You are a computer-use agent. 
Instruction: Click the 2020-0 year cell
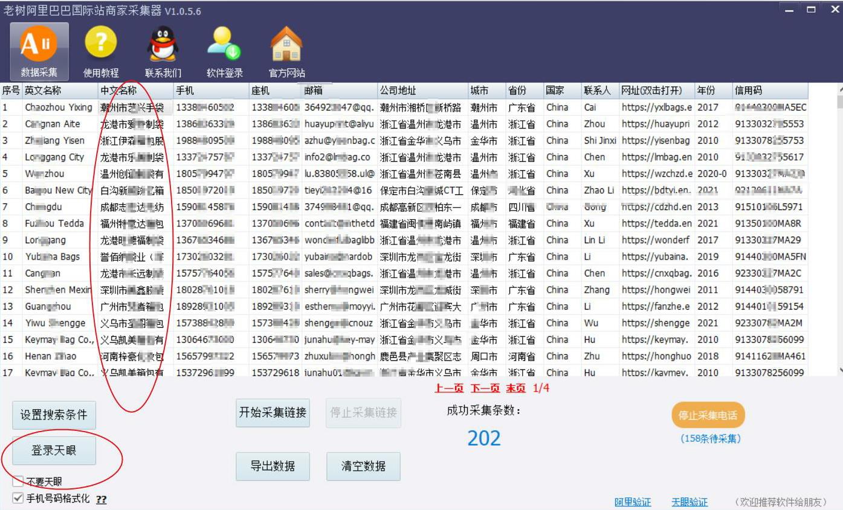tap(714, 174)
